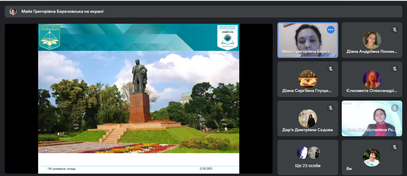The image size is (407, 176).
Task: Click muted mic icon on Діана Сергіївна tile
Action: coord(331,69)
